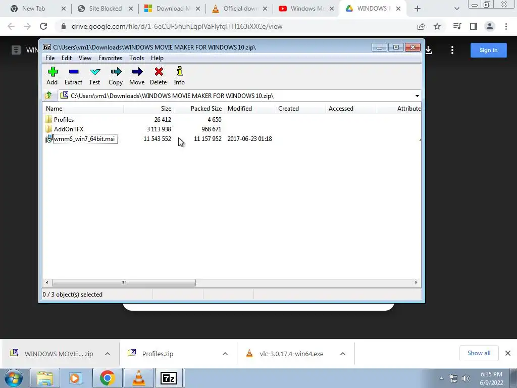The image size is (517, 388).
Task: Go up one folder level icon
Action: pos(48,95)
